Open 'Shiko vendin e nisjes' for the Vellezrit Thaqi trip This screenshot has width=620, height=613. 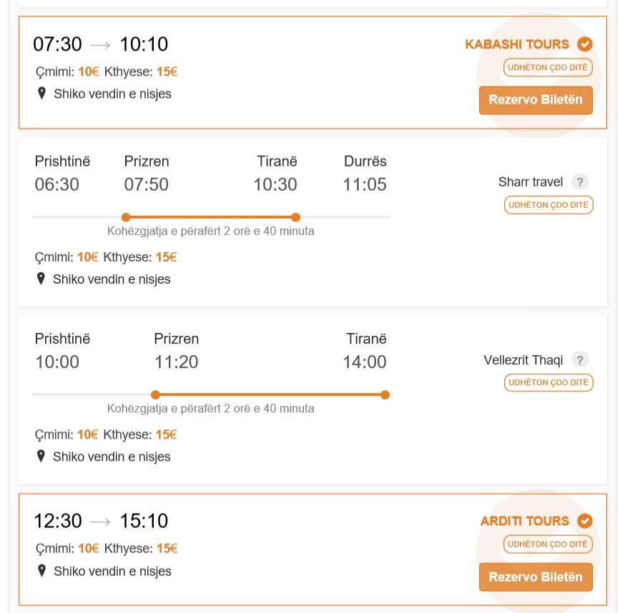(x=112, y=457)
